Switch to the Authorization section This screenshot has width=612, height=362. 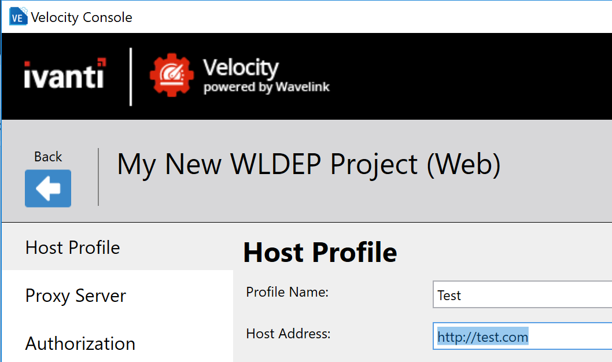point(80,343)
